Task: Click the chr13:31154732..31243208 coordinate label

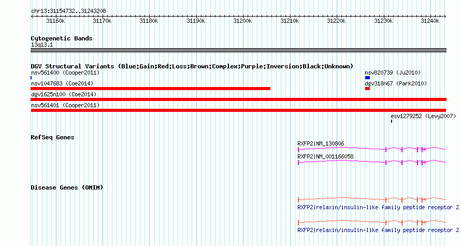Action: coord(68,11)
